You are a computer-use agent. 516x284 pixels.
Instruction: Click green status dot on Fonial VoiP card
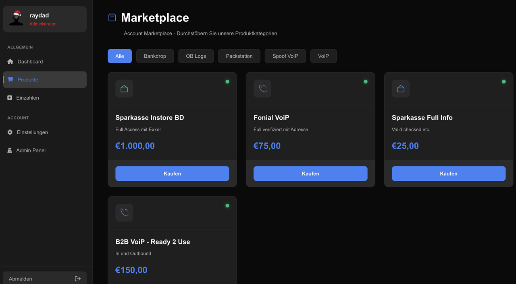coord(366,81)
